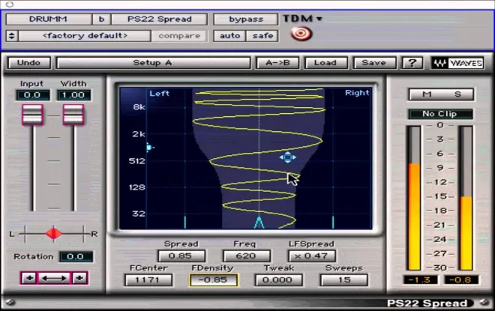Click the red diamond L/R rotation slider

(x=53, y=234)
